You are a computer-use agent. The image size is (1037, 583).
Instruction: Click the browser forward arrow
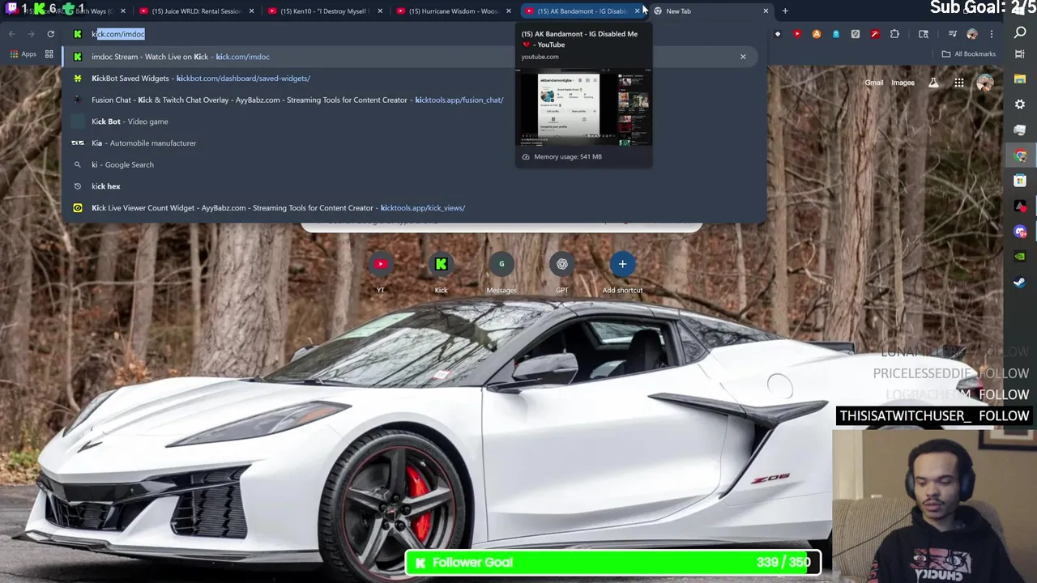(31, 34)
